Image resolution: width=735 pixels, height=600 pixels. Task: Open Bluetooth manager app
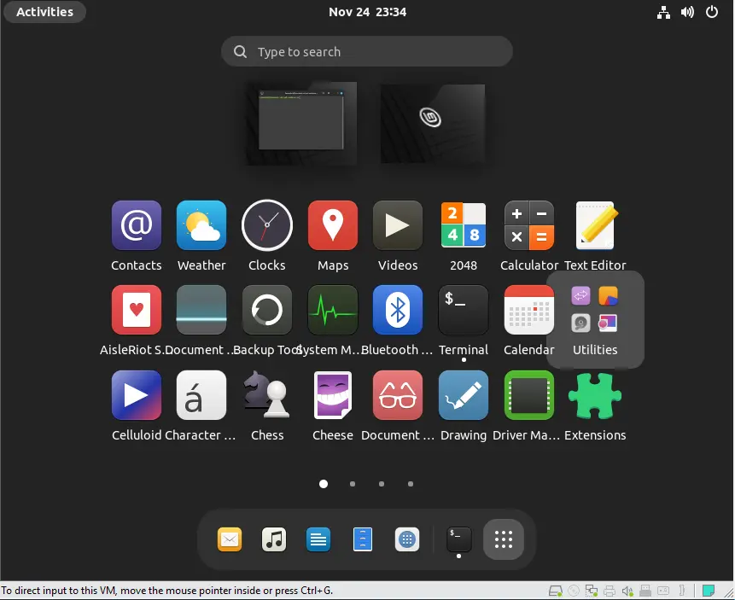[398, 310]
